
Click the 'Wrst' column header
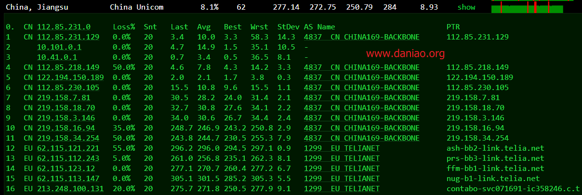[x=259, y=27]
